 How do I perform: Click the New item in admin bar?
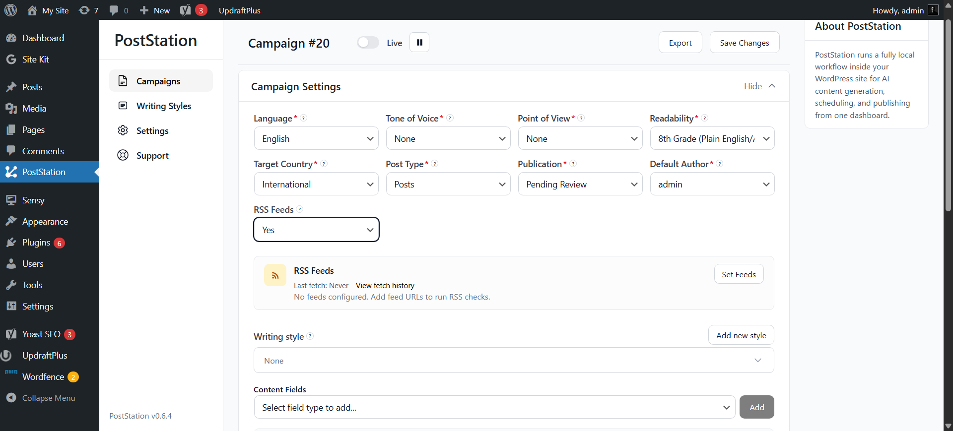tap(155, 10)
